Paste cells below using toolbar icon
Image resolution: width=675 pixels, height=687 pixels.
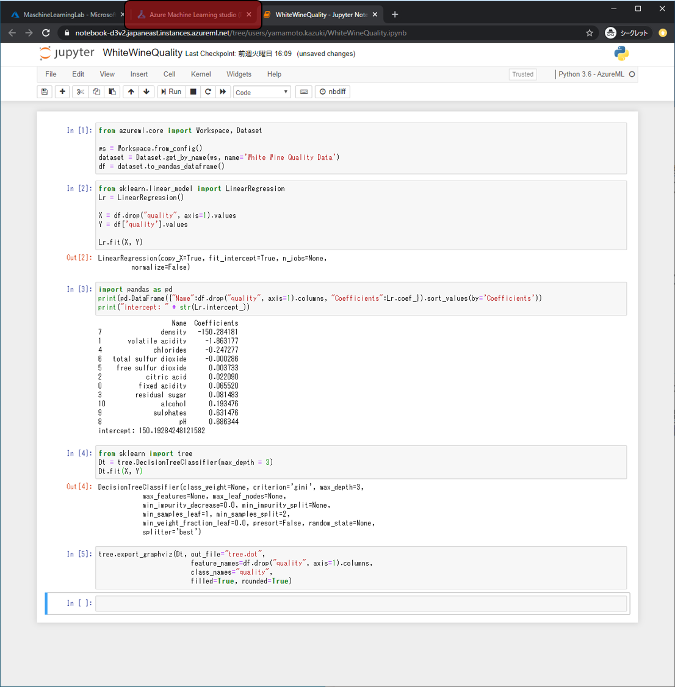pyautogui.click(x=112, y=92)
